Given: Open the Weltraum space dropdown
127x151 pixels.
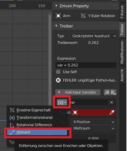Looking at the screenshot, I should point(93,128).
